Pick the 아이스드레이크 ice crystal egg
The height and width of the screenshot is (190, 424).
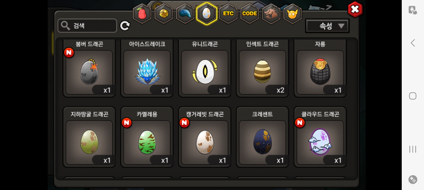(147, 68)
